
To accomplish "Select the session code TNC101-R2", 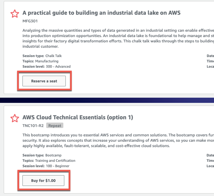I will click(x=33, y=125).
